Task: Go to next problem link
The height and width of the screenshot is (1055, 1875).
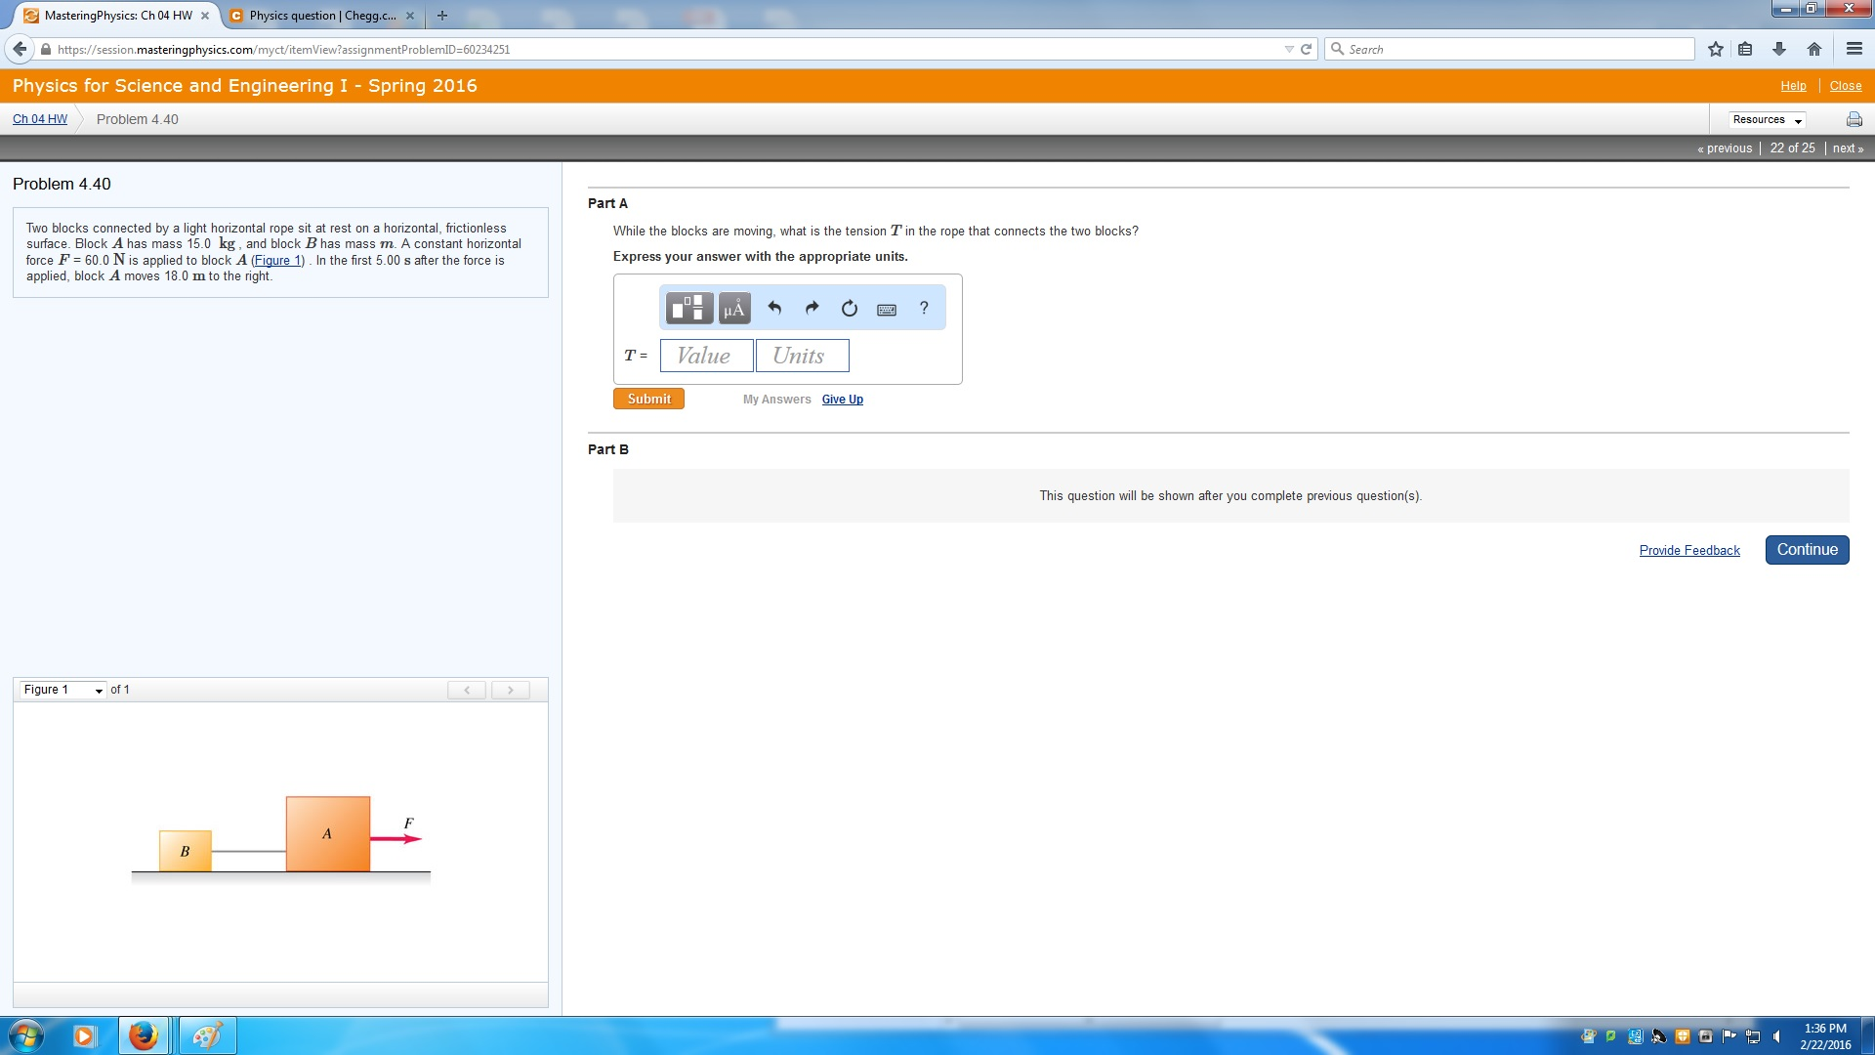Action: 1847,148
